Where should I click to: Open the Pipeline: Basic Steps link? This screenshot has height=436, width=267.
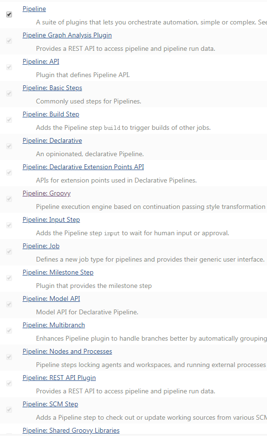[x=52, y=88]
